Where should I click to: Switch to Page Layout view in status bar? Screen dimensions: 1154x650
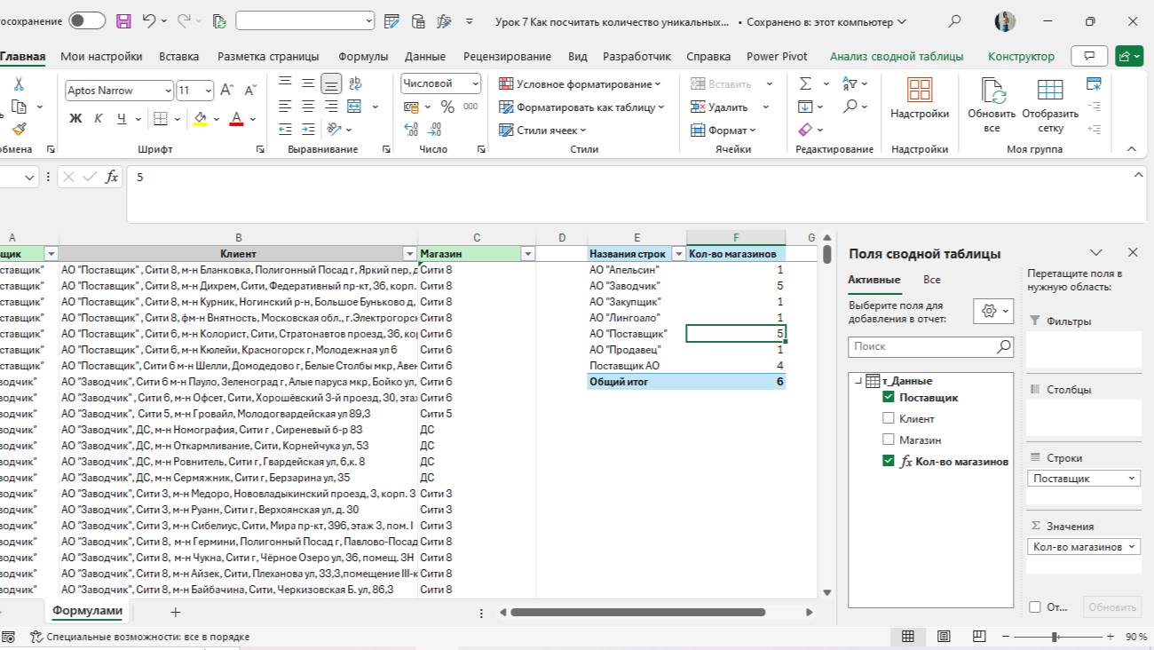click(944, 637)
